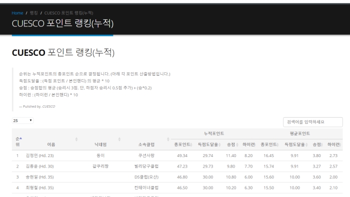Go to Home breadcrumb link
350x197 pixels.
point(17,13)
